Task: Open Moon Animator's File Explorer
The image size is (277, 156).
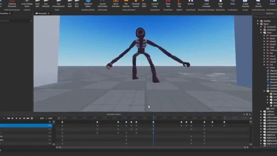Action: 126,4
